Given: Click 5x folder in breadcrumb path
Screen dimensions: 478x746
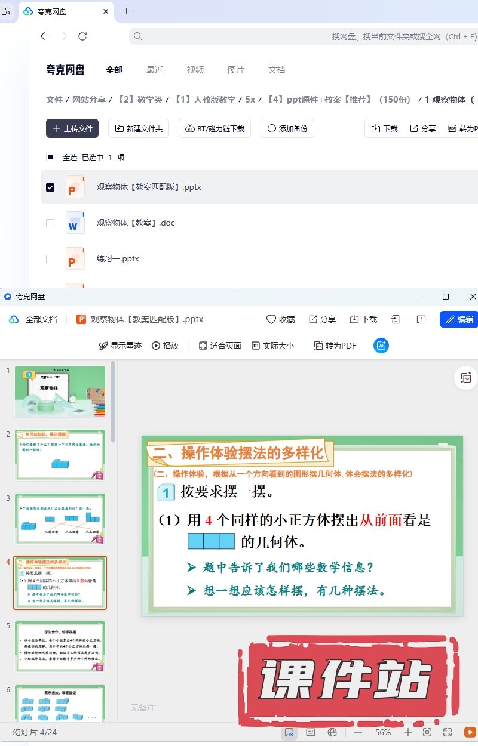Looking at the screenshot, I should (250, 100).
